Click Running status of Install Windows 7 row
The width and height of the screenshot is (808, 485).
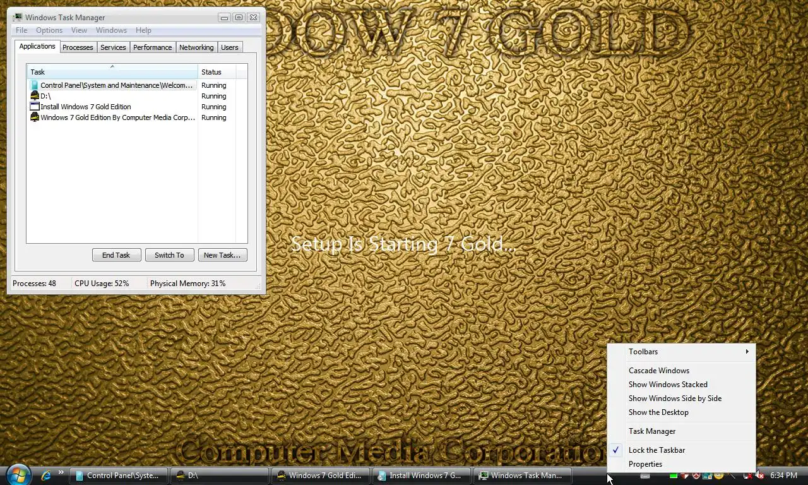(213, 107)
